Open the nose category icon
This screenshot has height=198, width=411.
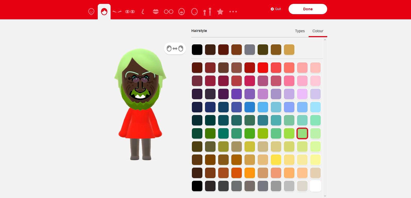click(143, 12)
